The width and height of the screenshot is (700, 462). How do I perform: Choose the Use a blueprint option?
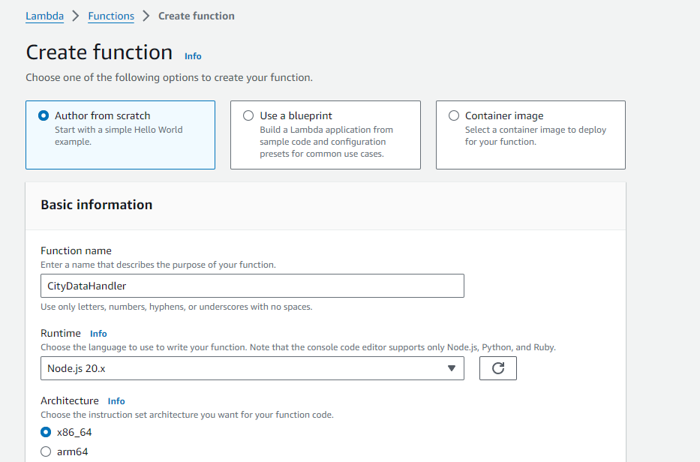coord(248,115)
